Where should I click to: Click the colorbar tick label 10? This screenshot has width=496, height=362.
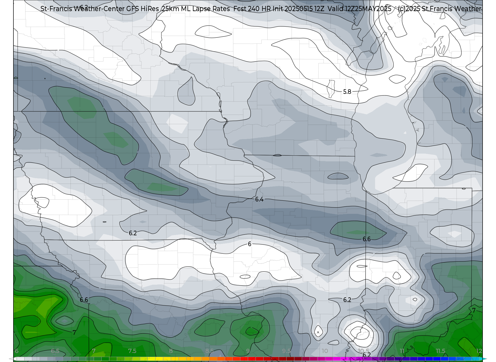click(x=325, y=351)
